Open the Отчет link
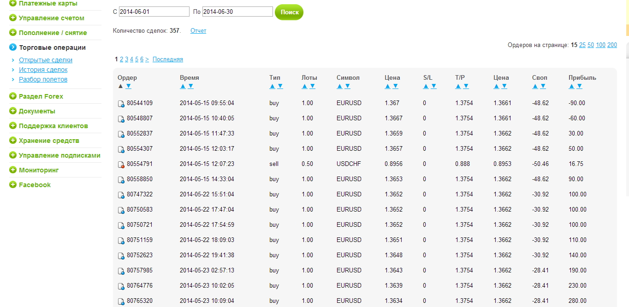629x307 pixels. click(198, 31)
